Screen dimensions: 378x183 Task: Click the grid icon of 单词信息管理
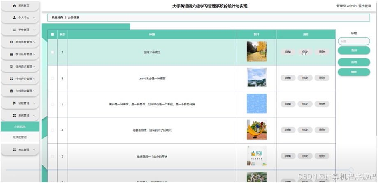click(12, 42)
